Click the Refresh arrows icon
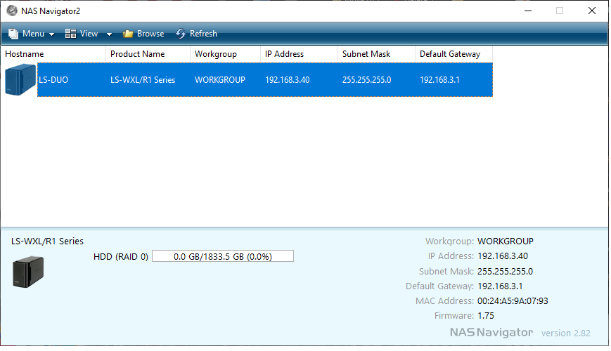 [181, 34]
